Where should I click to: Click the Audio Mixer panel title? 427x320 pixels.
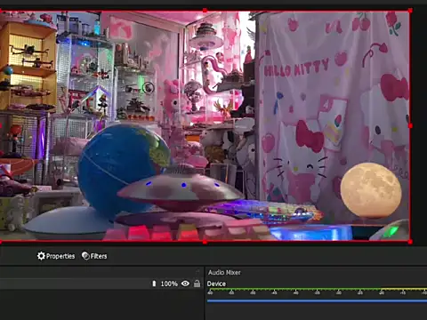(224, 272)
